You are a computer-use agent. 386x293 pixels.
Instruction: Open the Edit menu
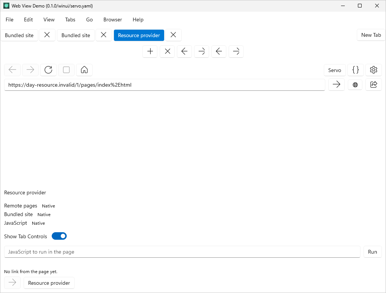(28, 20)
